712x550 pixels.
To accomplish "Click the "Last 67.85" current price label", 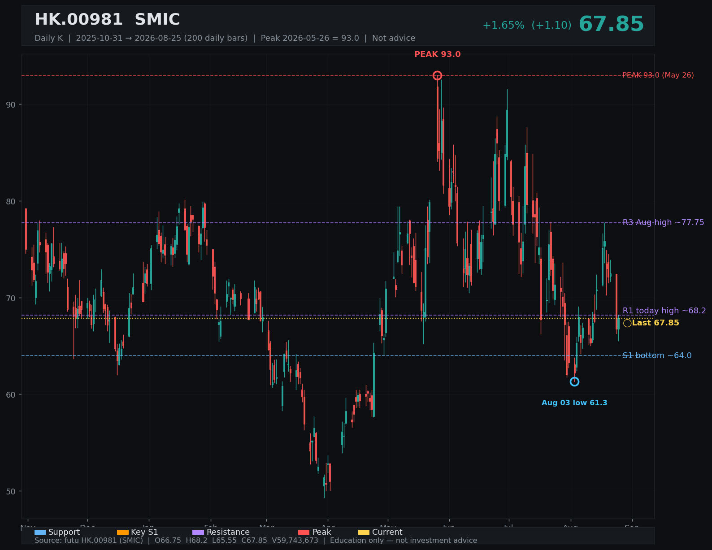I will pos(656,323).
